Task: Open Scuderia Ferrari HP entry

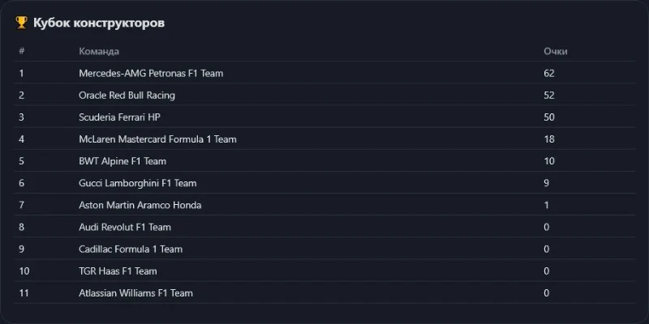Action: 119,117
